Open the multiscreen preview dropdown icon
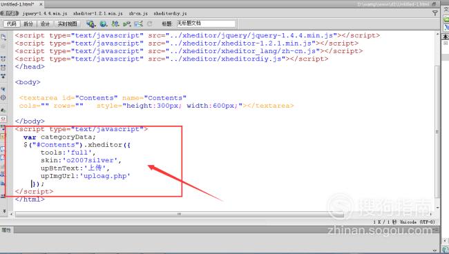Image resolution: width=449 pixels, height=254 pixels. [90, 24]
